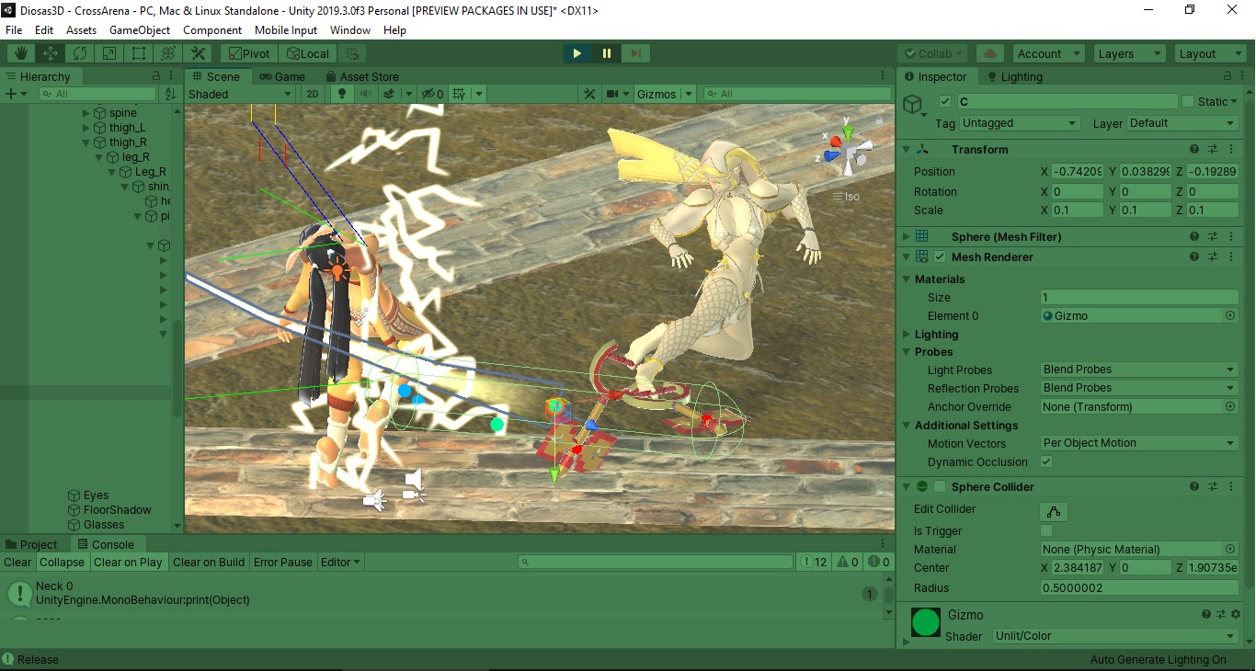The height and width of the screenshot is (671, 1256).
Task: Enable the Sphere Collider component checkbox
Action: (940, 486)
